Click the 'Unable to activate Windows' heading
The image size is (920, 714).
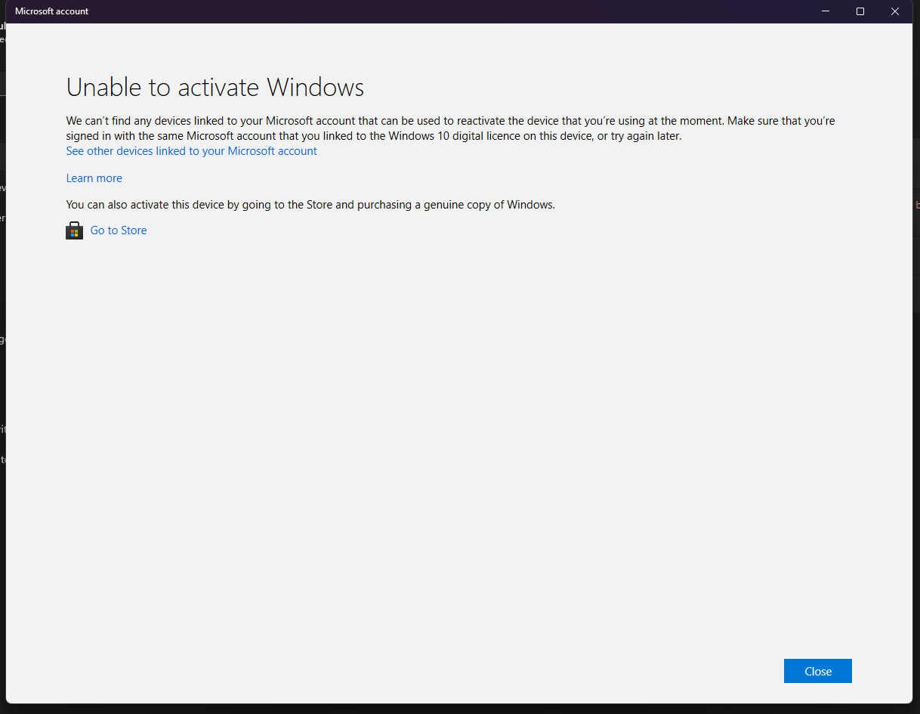point(215,88)
